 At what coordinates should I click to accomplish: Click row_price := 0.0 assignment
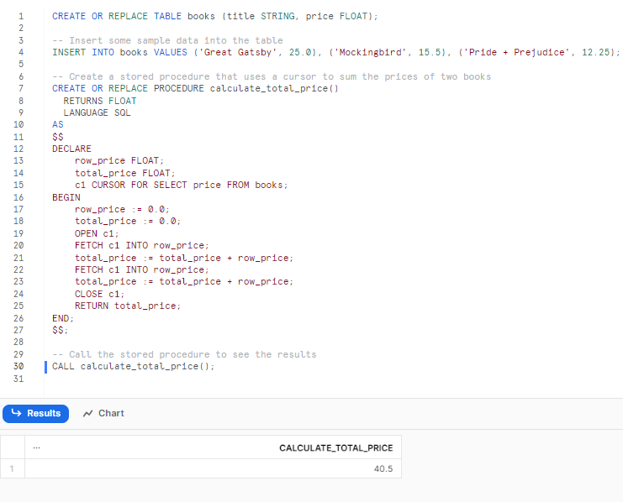click(x=122, y=209)
